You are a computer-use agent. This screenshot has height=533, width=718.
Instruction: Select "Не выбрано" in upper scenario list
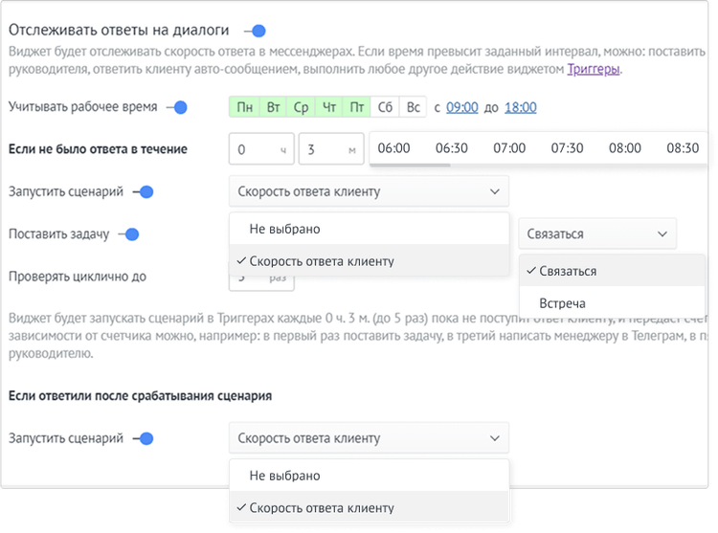point(284,229)
